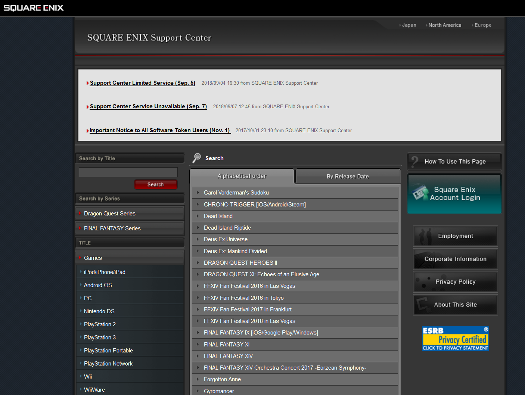The image size is (525, 395).
Task: Open the ESRB Privacy Certified badge
Action: (455, 339)
